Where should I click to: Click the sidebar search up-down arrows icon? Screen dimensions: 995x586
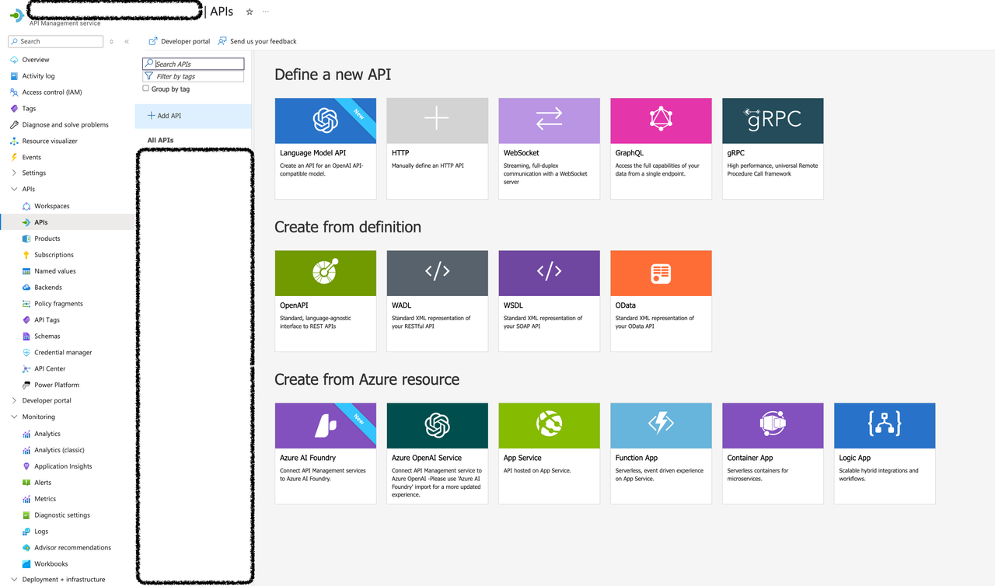[111, 41]
